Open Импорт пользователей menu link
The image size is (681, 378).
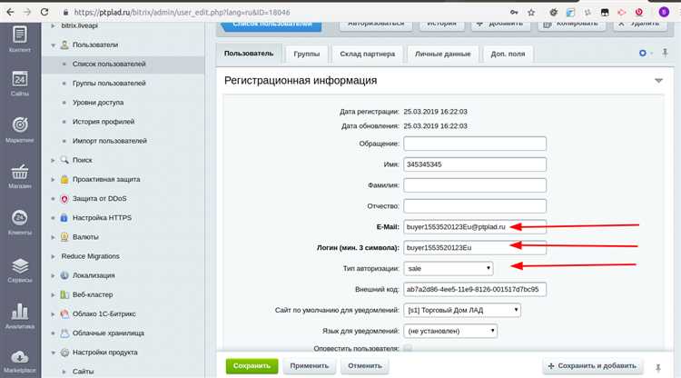coord(110,141)
